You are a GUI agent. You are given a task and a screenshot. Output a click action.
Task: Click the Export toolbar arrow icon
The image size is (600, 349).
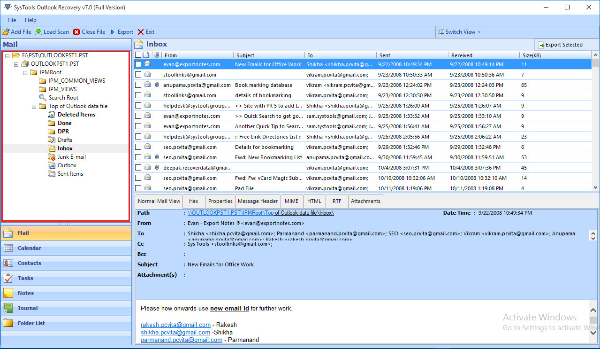[113, 32]
